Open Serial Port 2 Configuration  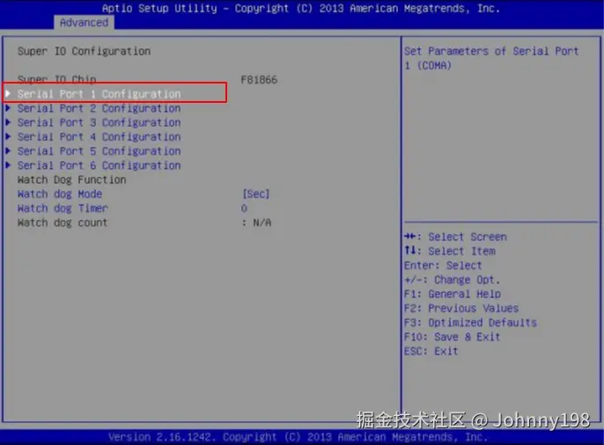tap(99, 108)
